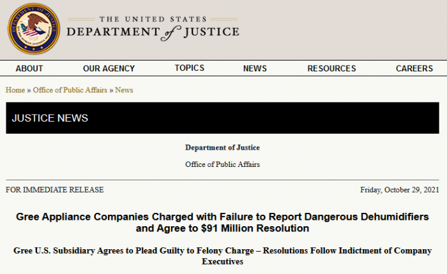Select CAREERS in the navigation bar
The width and height of the screenshot is (447, 274).
(414, 69)
